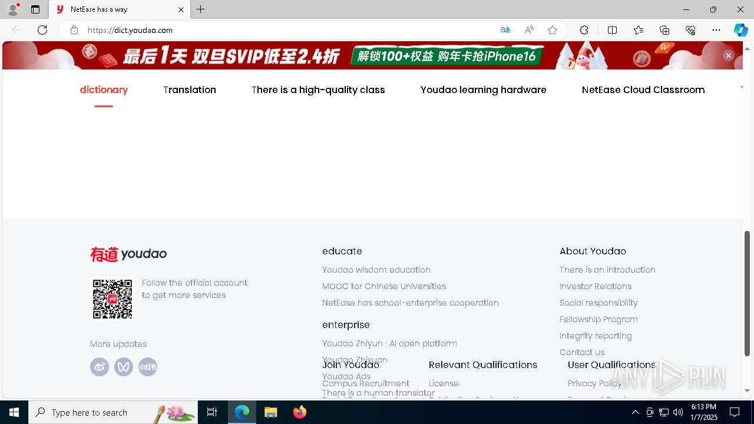Open Integrity reporting link

596,336
